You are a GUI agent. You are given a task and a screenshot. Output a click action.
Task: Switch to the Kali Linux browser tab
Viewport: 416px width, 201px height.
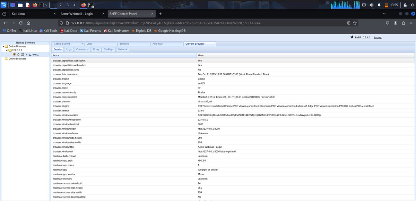(33, 13)
